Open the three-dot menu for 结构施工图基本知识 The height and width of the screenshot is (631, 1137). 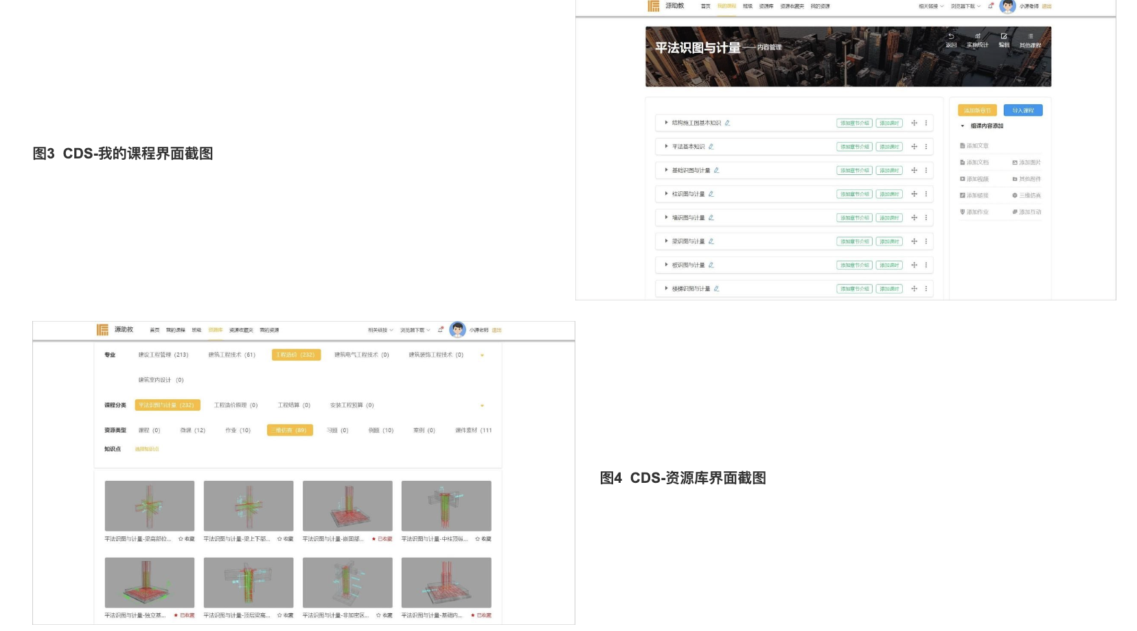click(926, 123)
